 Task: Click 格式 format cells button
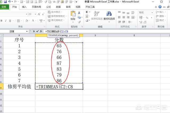[x=161, y=20]
